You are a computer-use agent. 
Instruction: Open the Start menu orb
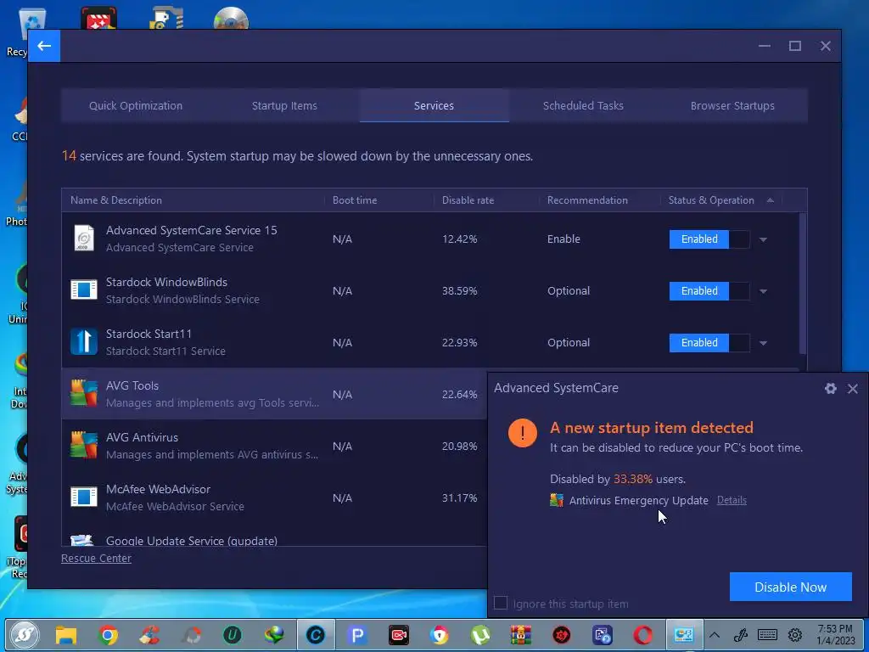(25, 635)
